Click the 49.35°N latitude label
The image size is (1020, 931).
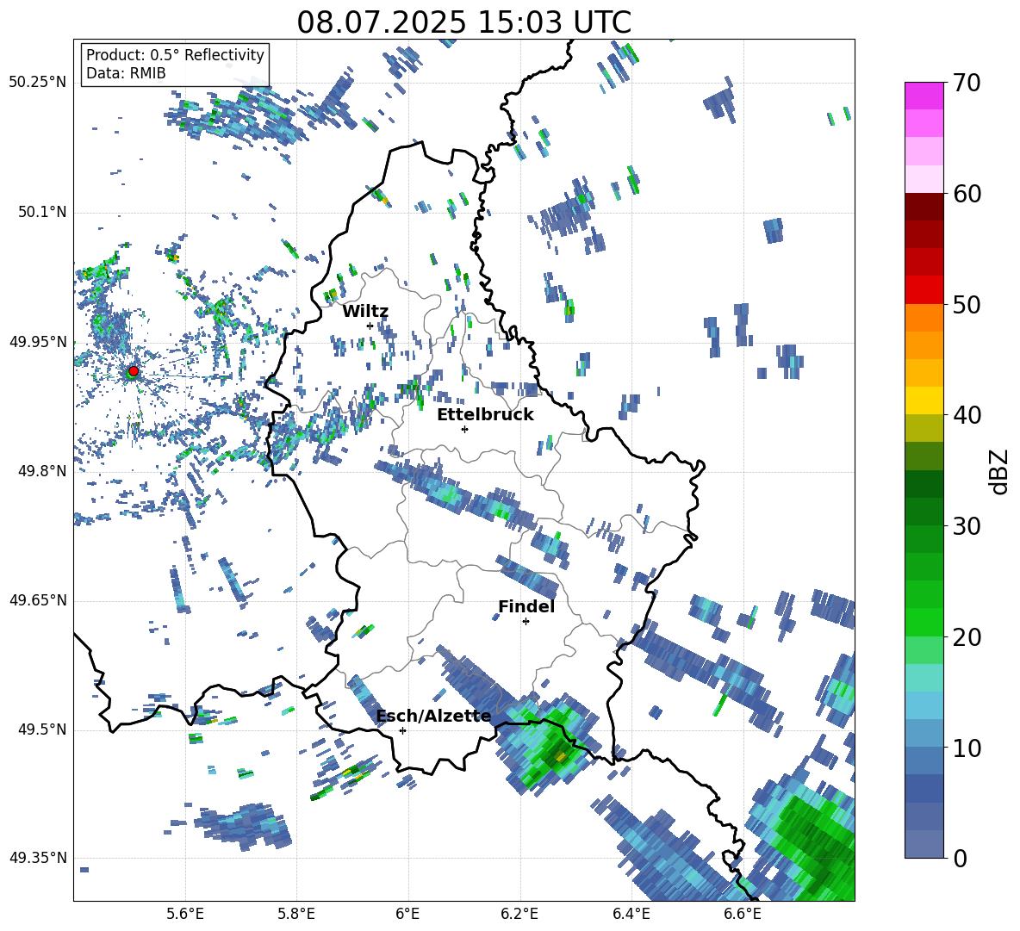click(x=38, y=858)
